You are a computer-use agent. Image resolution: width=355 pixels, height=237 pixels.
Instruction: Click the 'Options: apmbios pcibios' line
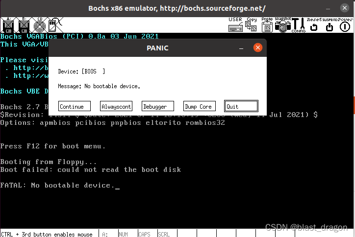[x=112, y=123]
